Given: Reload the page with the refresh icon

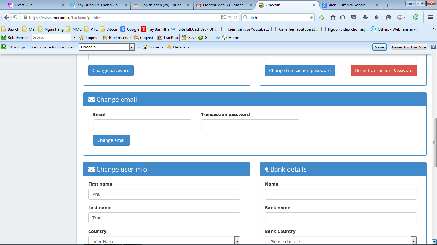Looking at the screenshot, I should point(235,17).
